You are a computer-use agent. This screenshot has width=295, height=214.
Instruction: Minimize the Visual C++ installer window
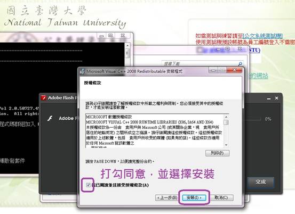tap(213, 70)
